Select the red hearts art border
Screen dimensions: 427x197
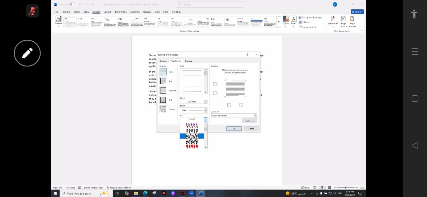click(x=192, y=147)
